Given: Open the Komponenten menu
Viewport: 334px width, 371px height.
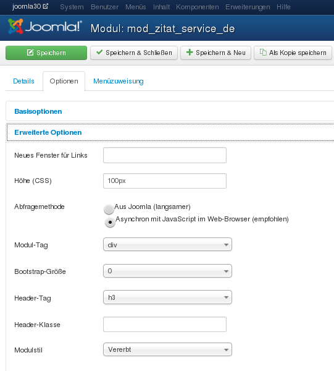Looking at the screenshot, I should pyautogui.click(x=197, y=7).
